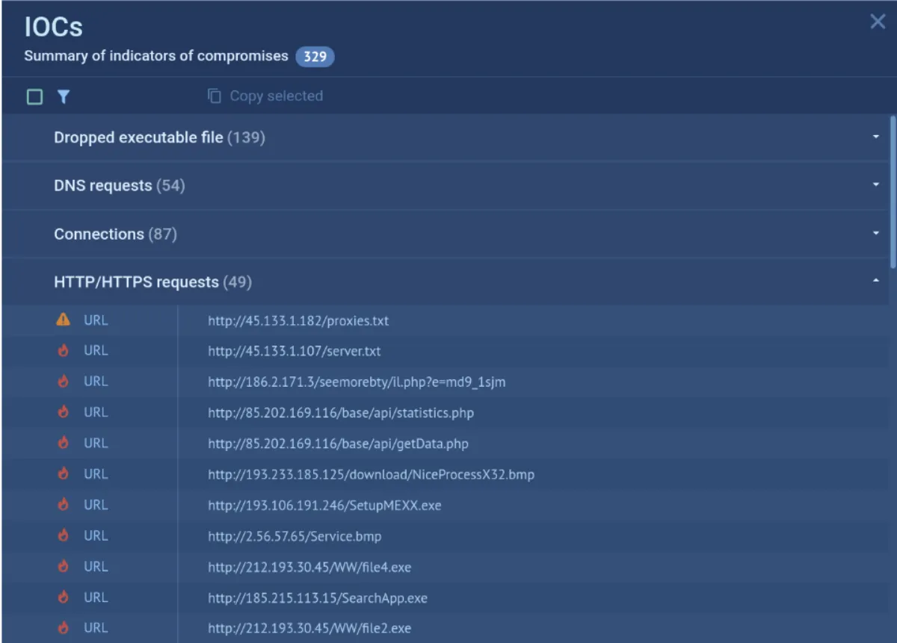Click warning triangle icon for proxies.txt URL
Screen dimensions: 897x643
pos(64,320)
